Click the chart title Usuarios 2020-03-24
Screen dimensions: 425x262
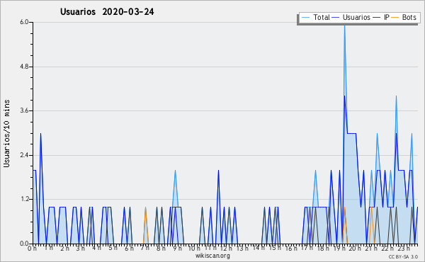click(x=107, y=11)
